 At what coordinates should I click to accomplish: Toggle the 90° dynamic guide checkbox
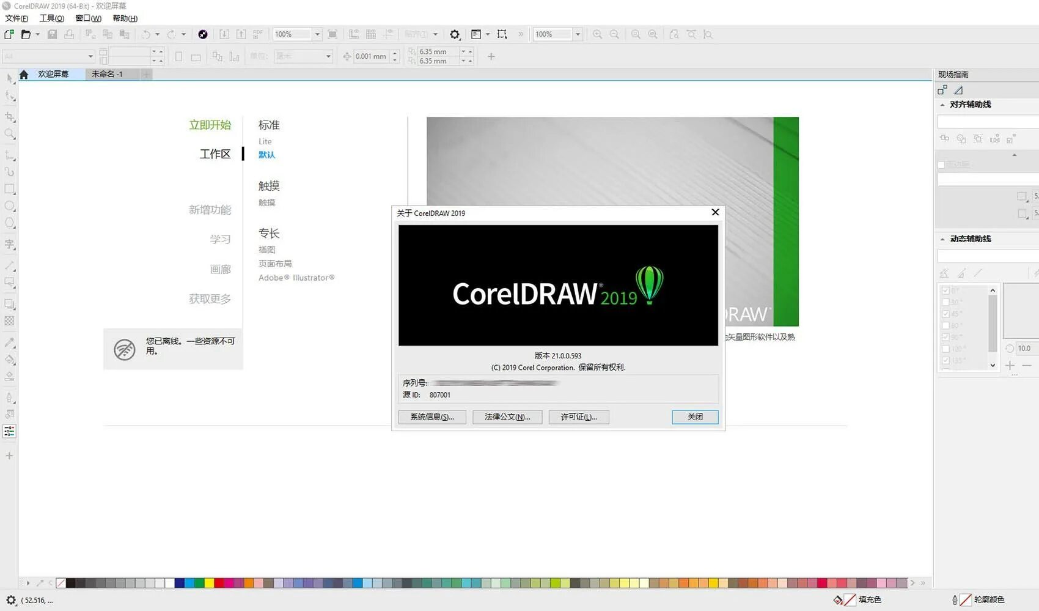pyautogui.click(x=945, y=337)
